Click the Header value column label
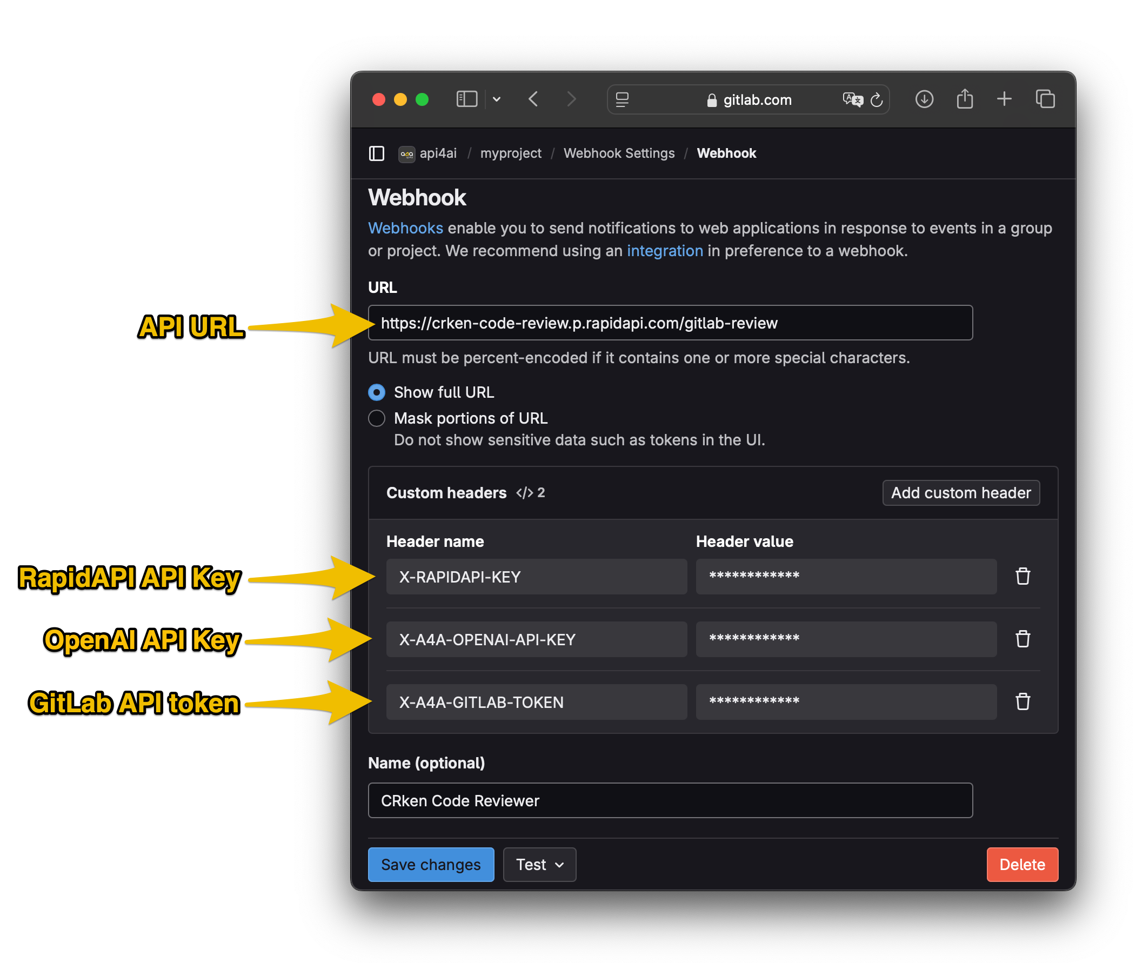1136x963 pixels. (744, 541)
